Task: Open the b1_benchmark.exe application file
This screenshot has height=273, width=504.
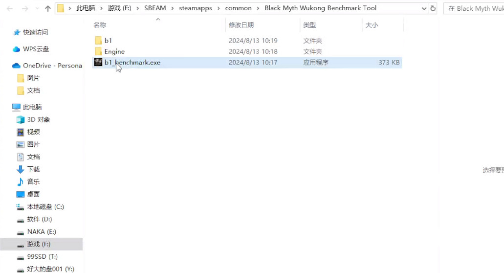Action: coord(132,63)
